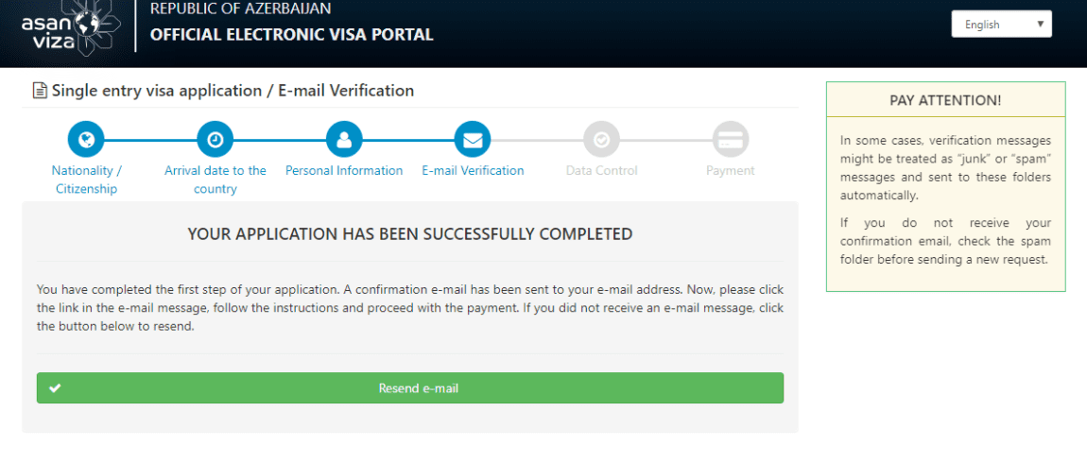Click the language dropdown arrow
Screen dimensions: 1087x463
coord(1040,25)
